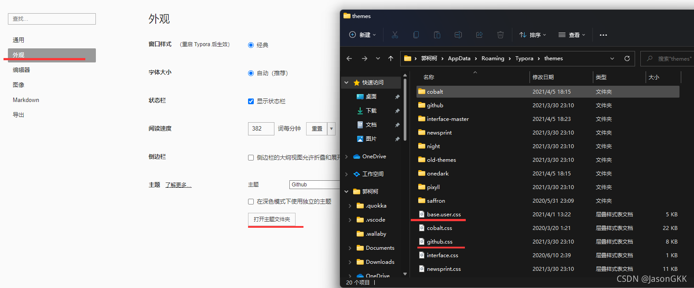694x288 pixels.
Task: Click Typora in the address breadcrumb
Action: [524, 58]
